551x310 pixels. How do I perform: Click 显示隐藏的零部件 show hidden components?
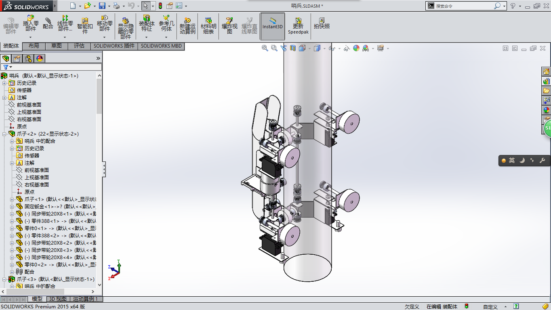[126, 27]
